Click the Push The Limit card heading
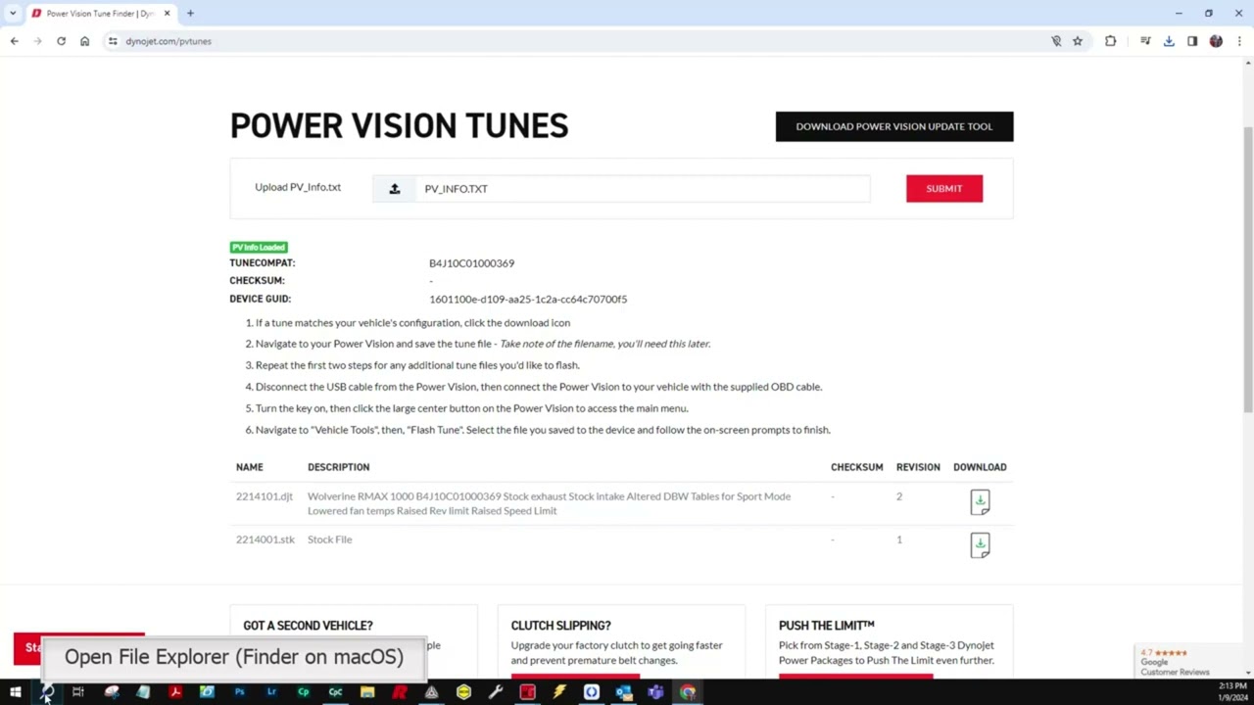The height and width of the screenshot is (705, 1254). [x=827, y=626]
